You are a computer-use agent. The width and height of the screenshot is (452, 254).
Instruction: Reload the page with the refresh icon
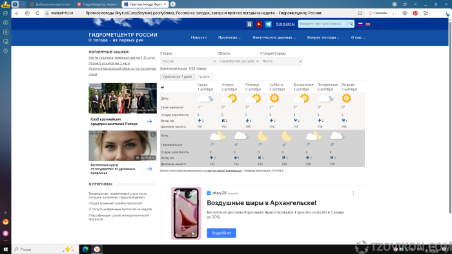click(37, 14)
